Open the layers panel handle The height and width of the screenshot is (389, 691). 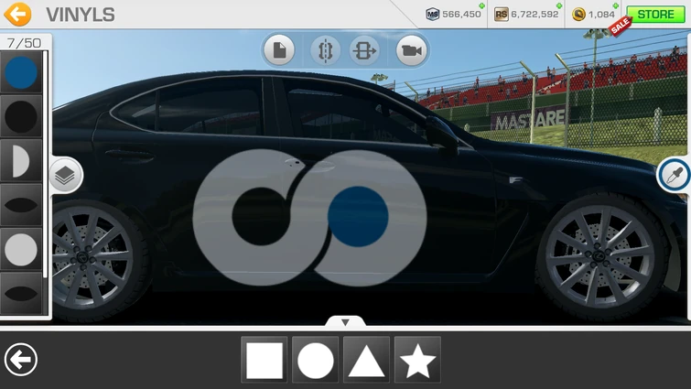tap(65, 176)
